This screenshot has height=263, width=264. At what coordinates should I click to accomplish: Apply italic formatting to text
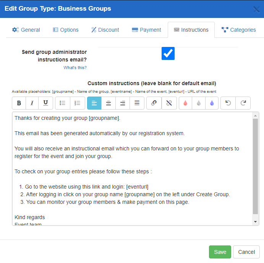[32, 103]
